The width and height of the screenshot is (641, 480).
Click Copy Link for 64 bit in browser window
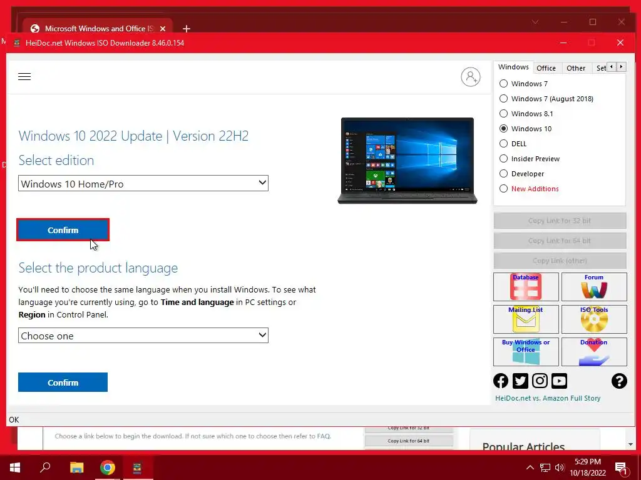408,441
